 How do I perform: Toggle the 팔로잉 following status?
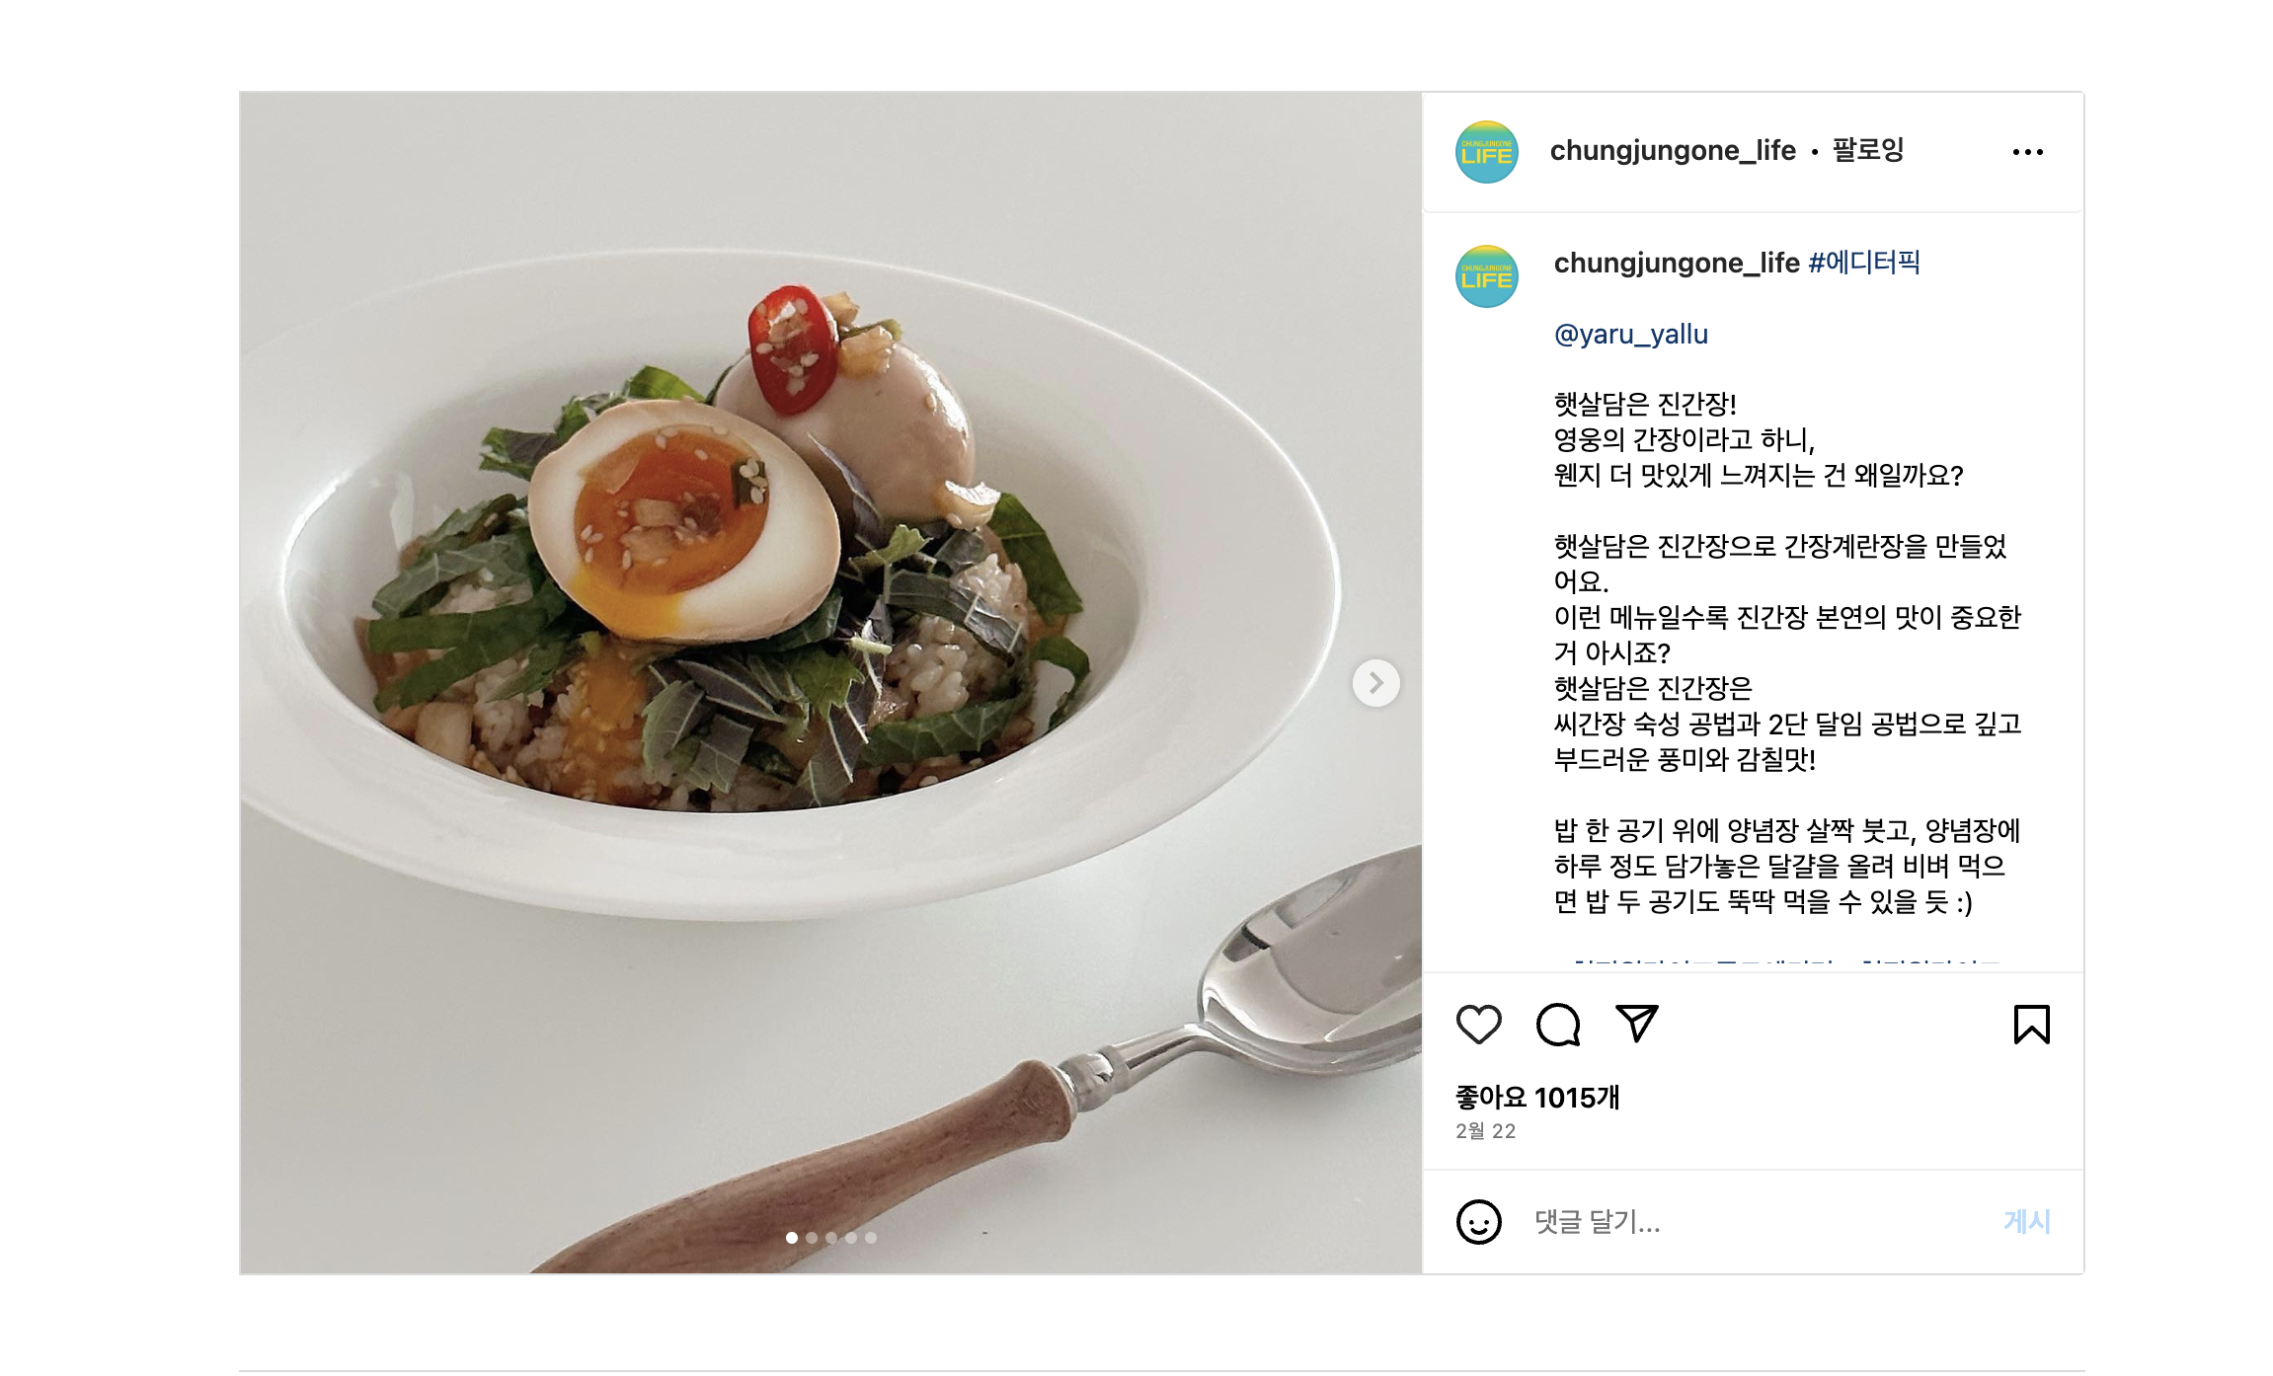coord(1868,150)
